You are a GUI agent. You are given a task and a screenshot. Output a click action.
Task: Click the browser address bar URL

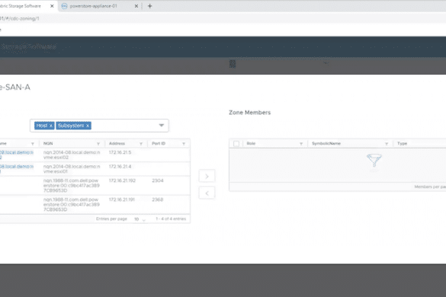19,18
